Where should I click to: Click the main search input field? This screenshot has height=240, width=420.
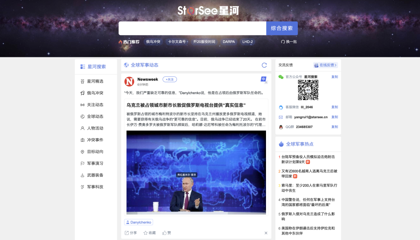[192, 28]
